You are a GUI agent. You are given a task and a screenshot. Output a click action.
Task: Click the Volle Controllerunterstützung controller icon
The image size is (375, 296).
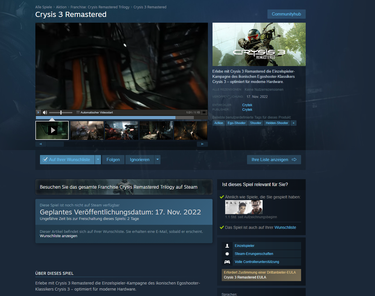pyautogui.click(x=227, y=262)
